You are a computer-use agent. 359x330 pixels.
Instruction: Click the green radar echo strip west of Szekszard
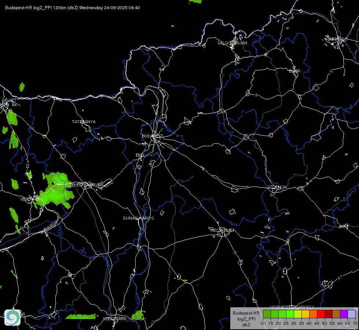pyautogui.click(x=81, y=317)
